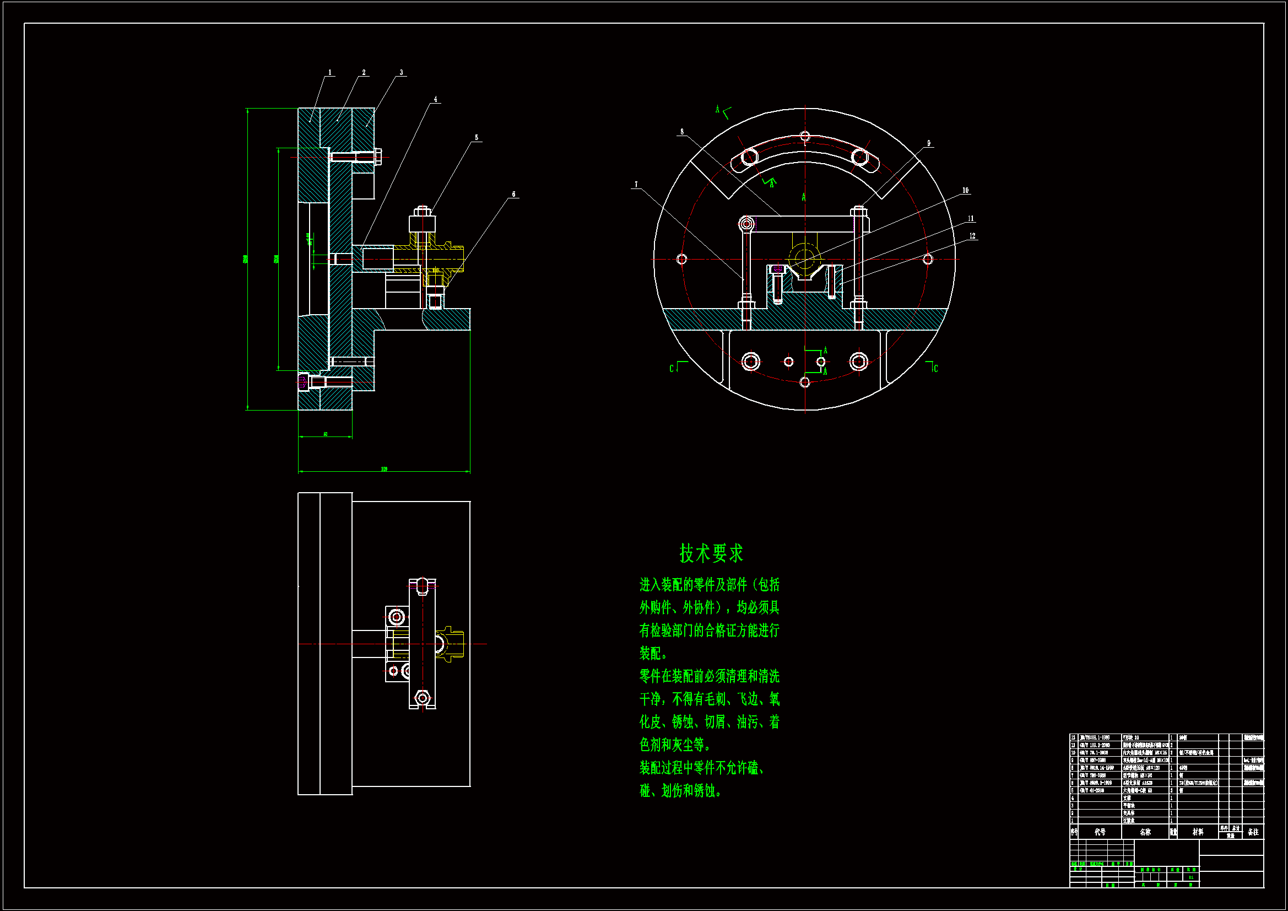The height and width of the screenshot is (911, 1288).
Task: Click balloon number 6 in section view
Action: (x=513, y=194)
